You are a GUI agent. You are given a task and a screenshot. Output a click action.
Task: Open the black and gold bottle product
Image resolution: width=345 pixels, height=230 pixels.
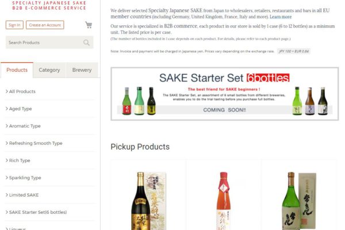[148, 201]
